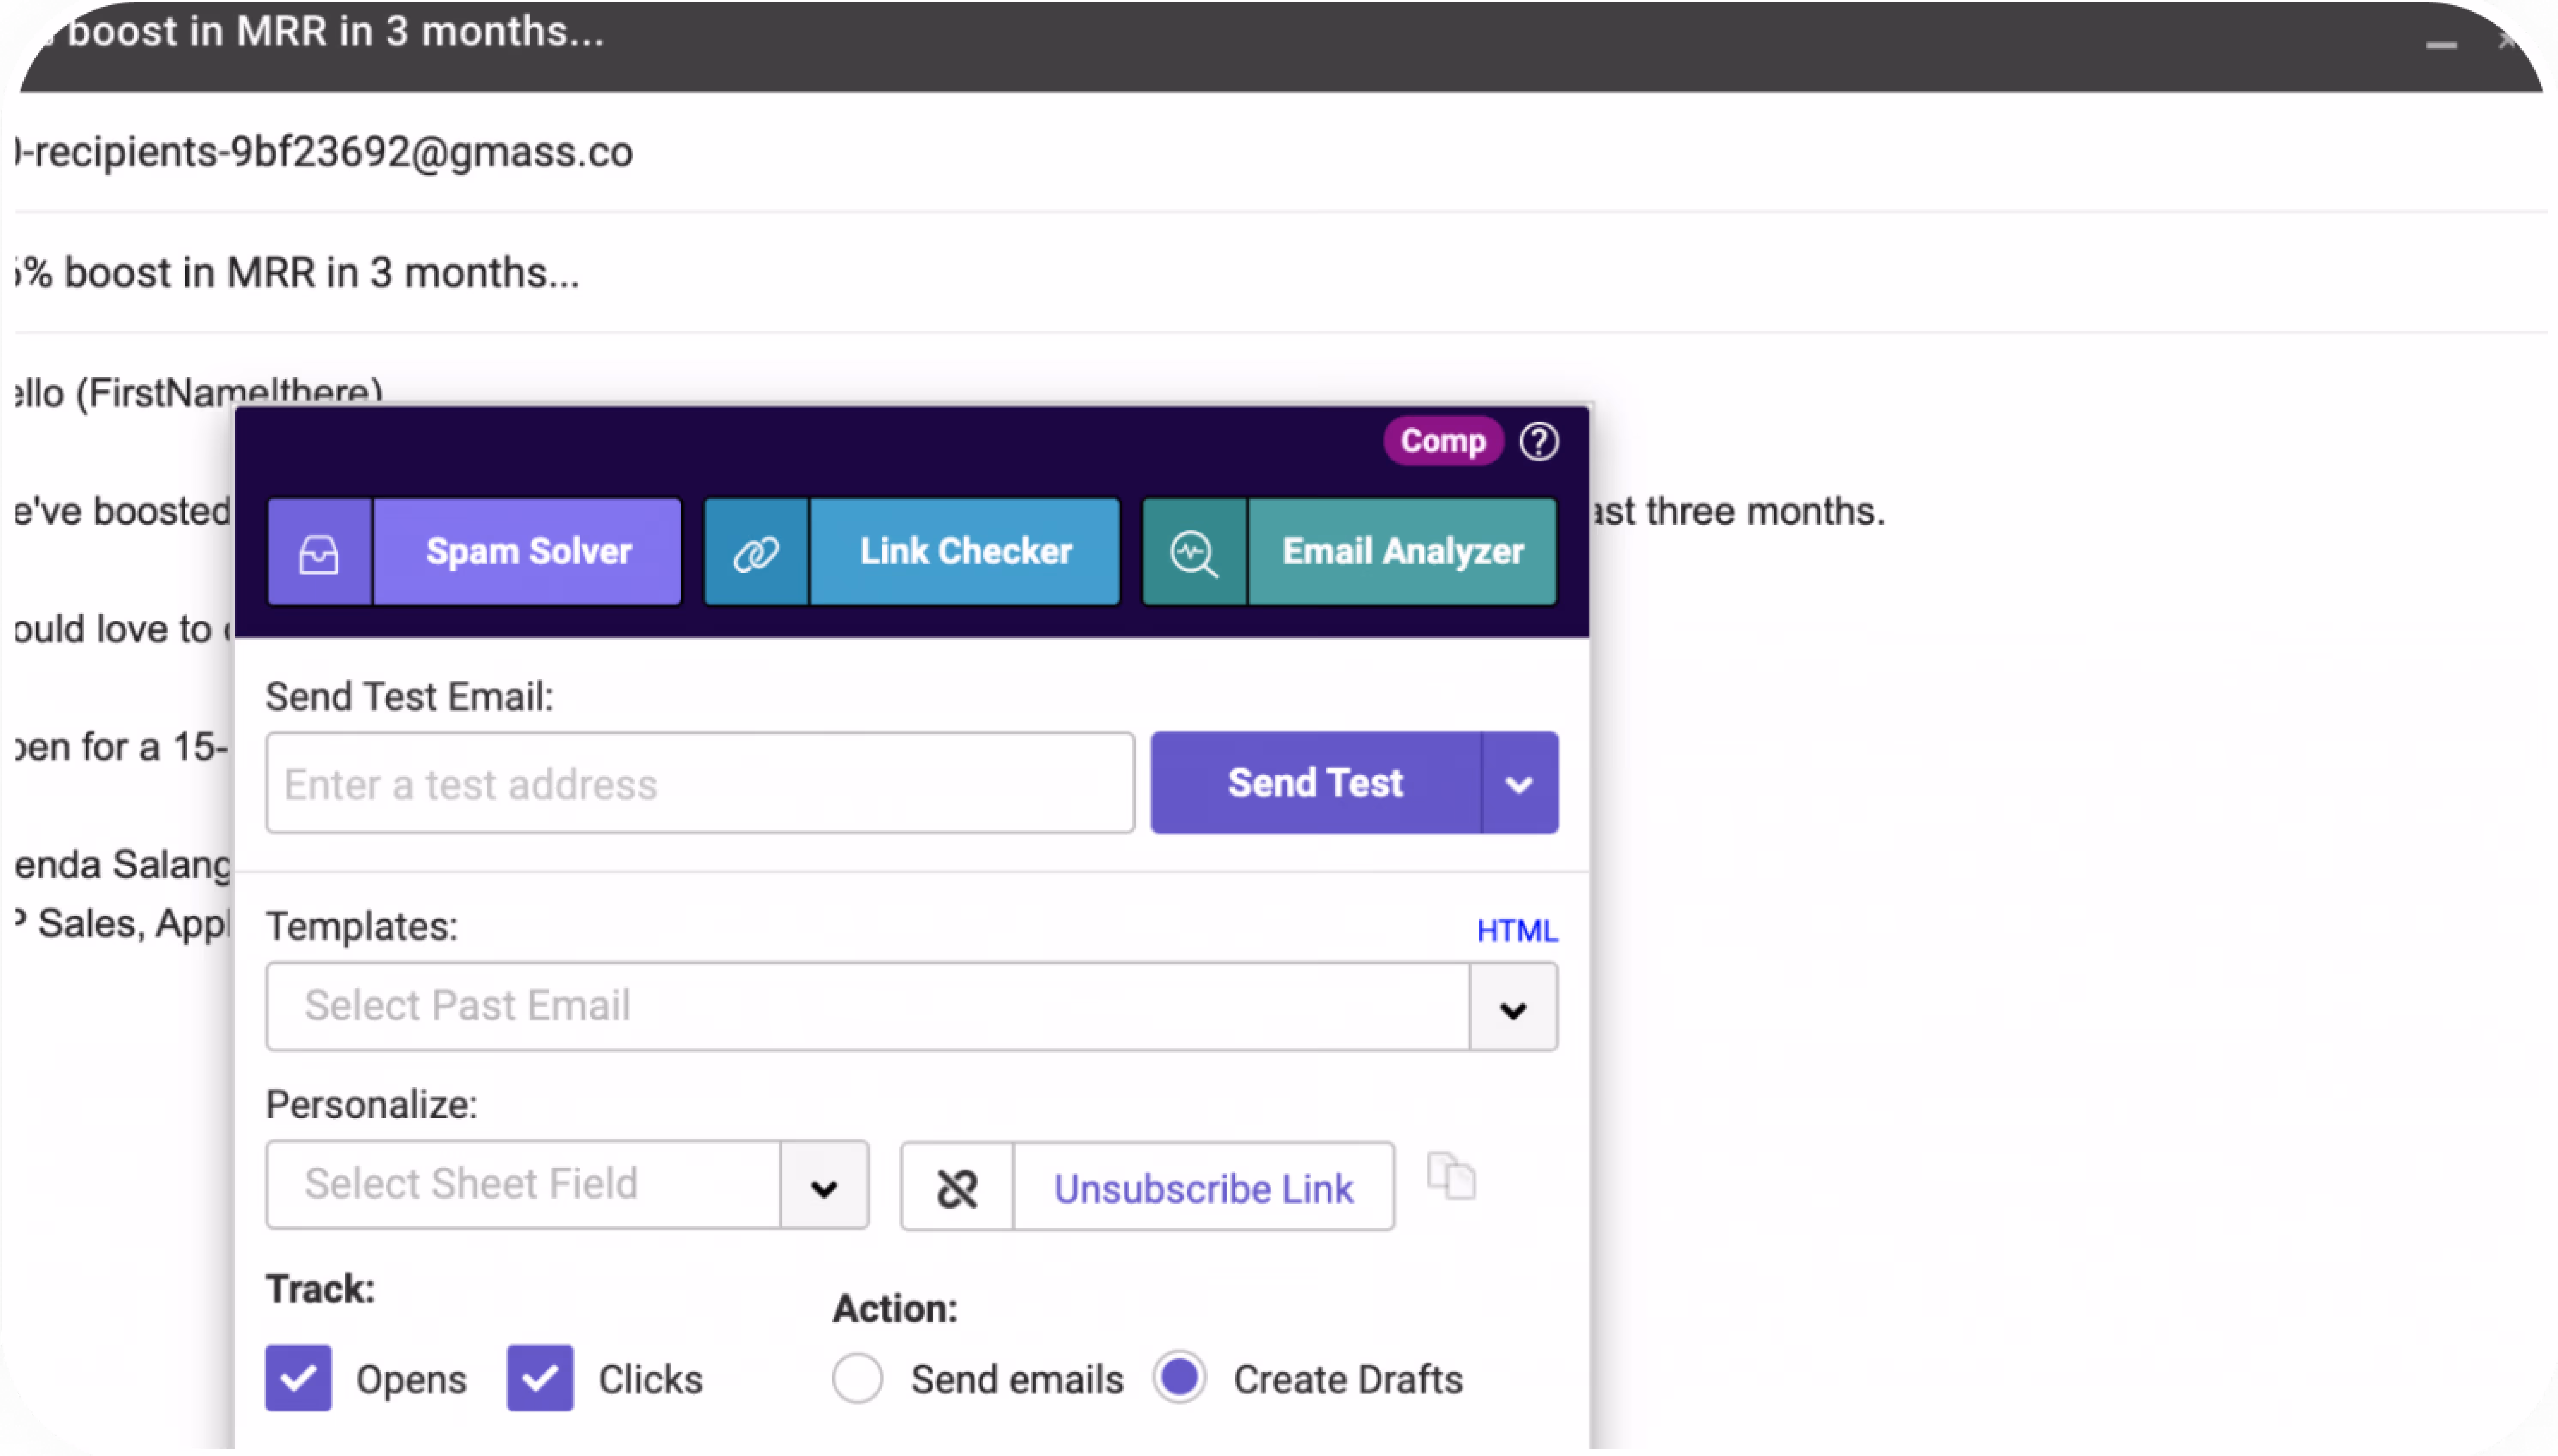The image size is (2558, 1456).
Task: Click the broken-link unsubscribe icon
Action: pos(957,1187)
